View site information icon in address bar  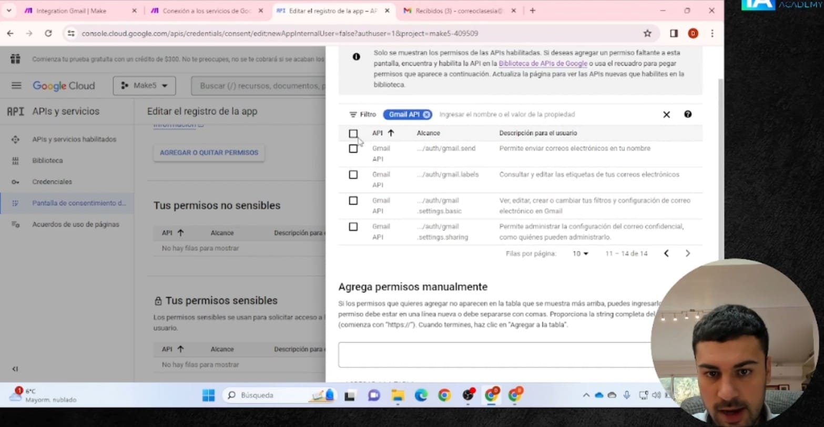[x=72, y=33]
